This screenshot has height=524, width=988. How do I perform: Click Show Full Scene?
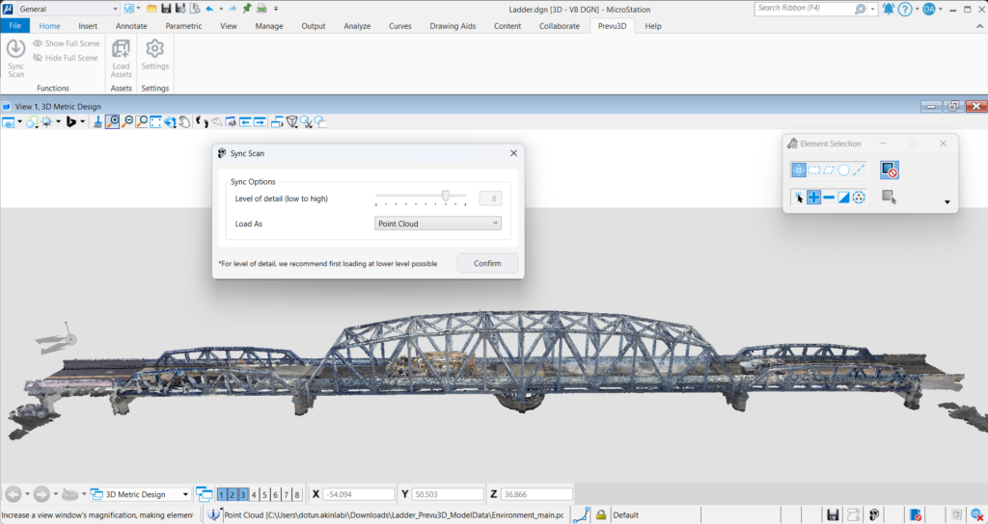(x=67, y=43)
